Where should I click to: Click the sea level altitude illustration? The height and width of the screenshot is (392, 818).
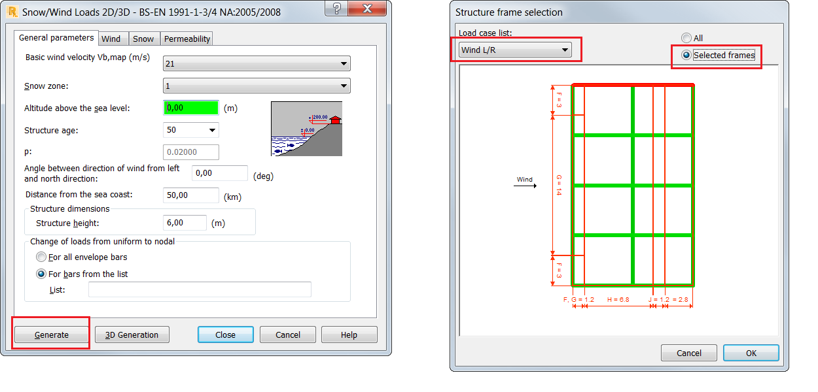(306, 129)
